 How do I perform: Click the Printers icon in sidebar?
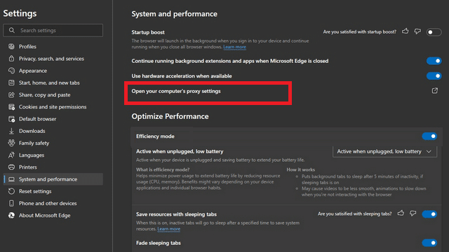pos(11,167)
